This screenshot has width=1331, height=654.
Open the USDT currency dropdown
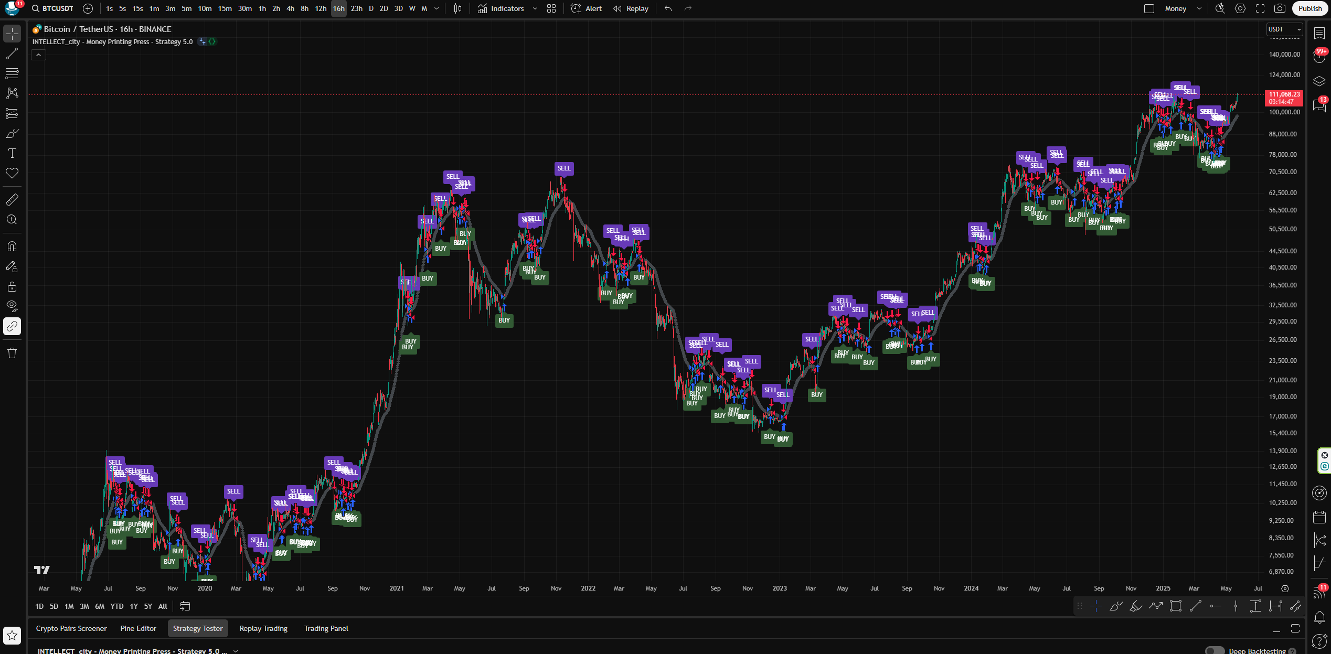click(x=1284, y=29)
